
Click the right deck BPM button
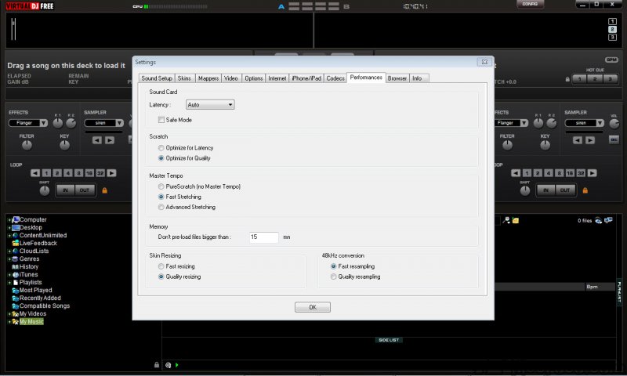point(611,60)
